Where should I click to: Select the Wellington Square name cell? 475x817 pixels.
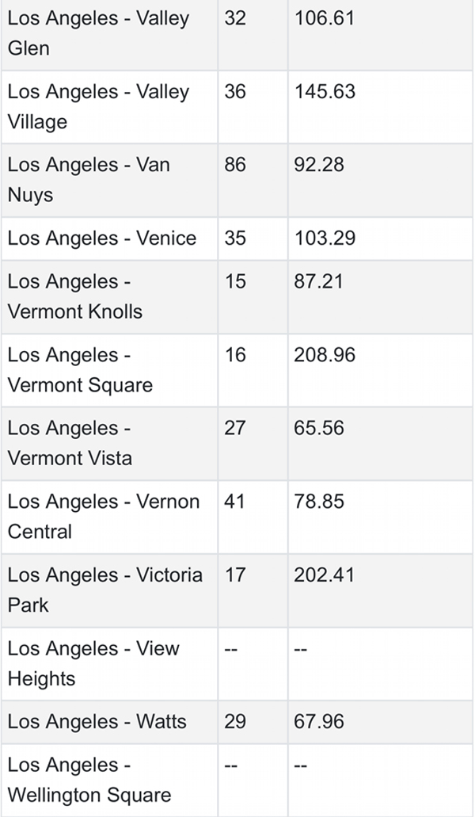click(x=109, y=781)
